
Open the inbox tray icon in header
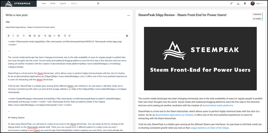pyautogui.click(x=238, y=3)
